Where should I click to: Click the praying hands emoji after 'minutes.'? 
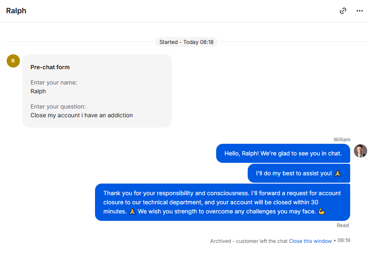click(132, 211)
